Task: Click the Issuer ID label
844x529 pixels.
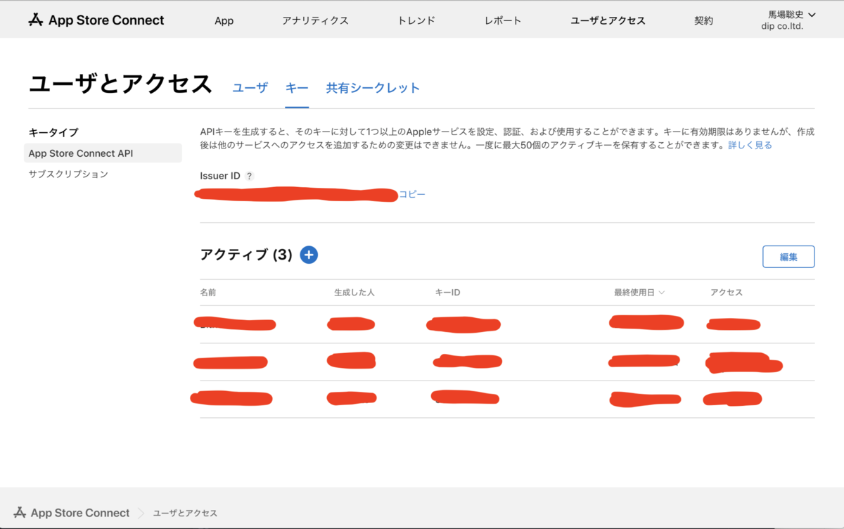Action: pos(220,176)
